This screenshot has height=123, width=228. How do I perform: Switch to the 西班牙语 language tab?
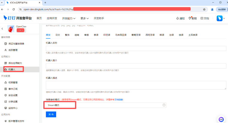[x=150, y=35]
